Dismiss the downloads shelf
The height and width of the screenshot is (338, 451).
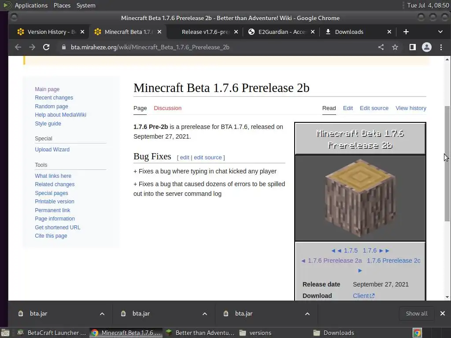click(x=442, y=313)
